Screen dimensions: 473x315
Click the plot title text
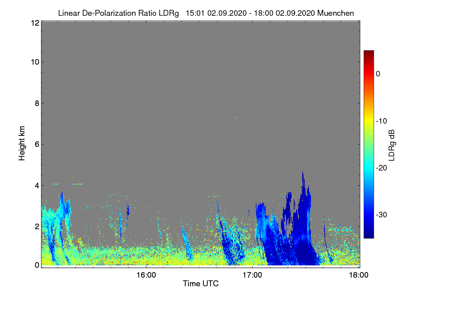206,13
